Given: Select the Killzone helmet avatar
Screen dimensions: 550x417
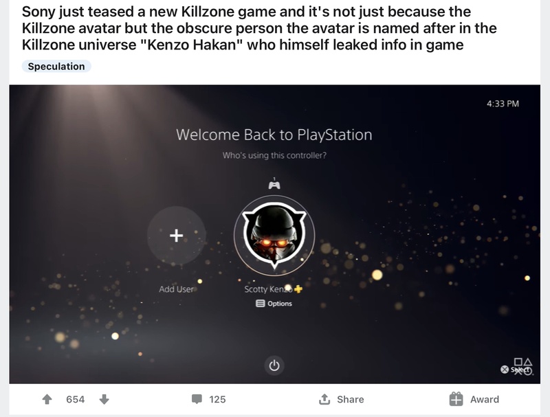Looking at the screenshot, I should pos(274,234).
